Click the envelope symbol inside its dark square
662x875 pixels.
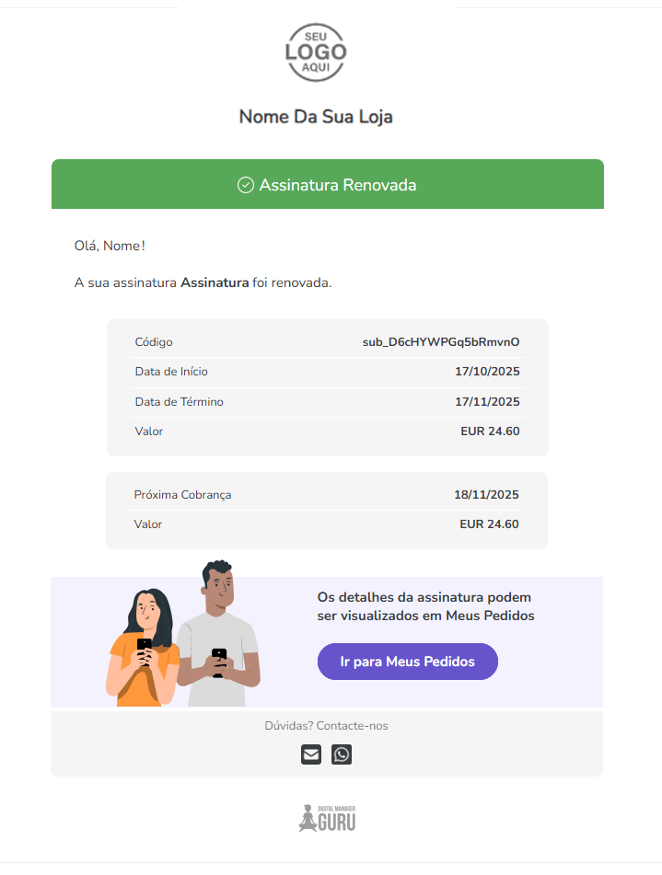310,754
